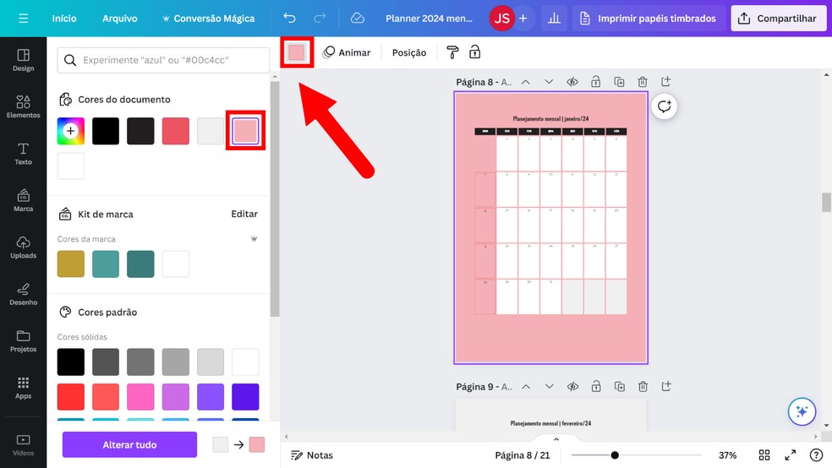
Task: Lock Página 8
Action: 596,82
